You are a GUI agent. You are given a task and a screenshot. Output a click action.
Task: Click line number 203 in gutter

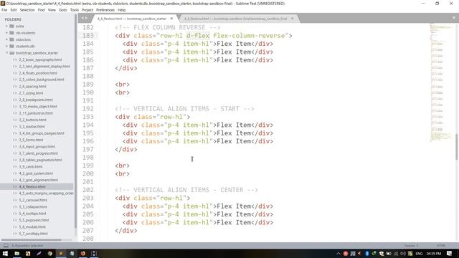pos(87,198)
